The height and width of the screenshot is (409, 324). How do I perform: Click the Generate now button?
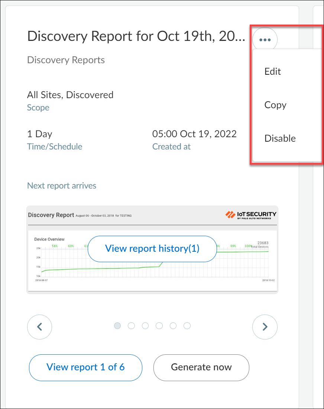click(201, 367)
